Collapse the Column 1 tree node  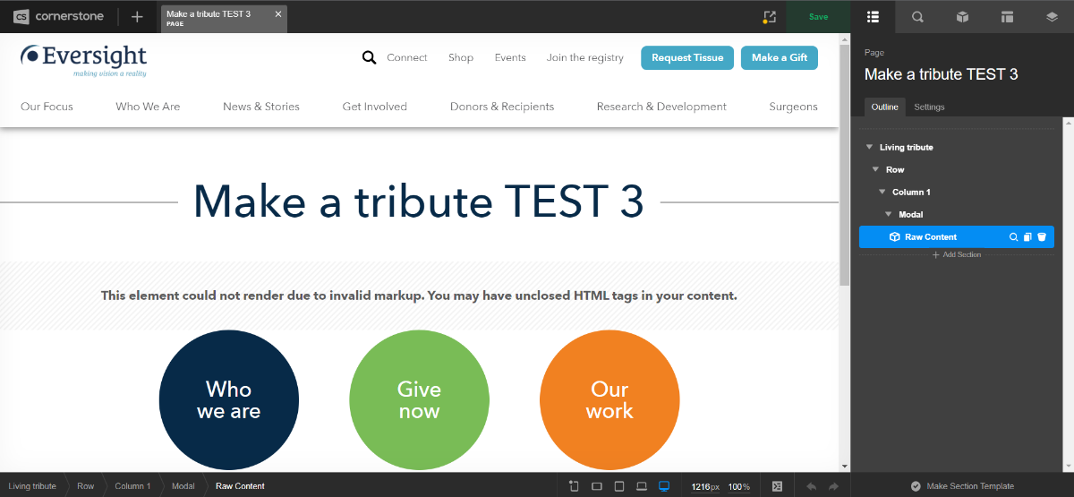(x=882, y=192)
